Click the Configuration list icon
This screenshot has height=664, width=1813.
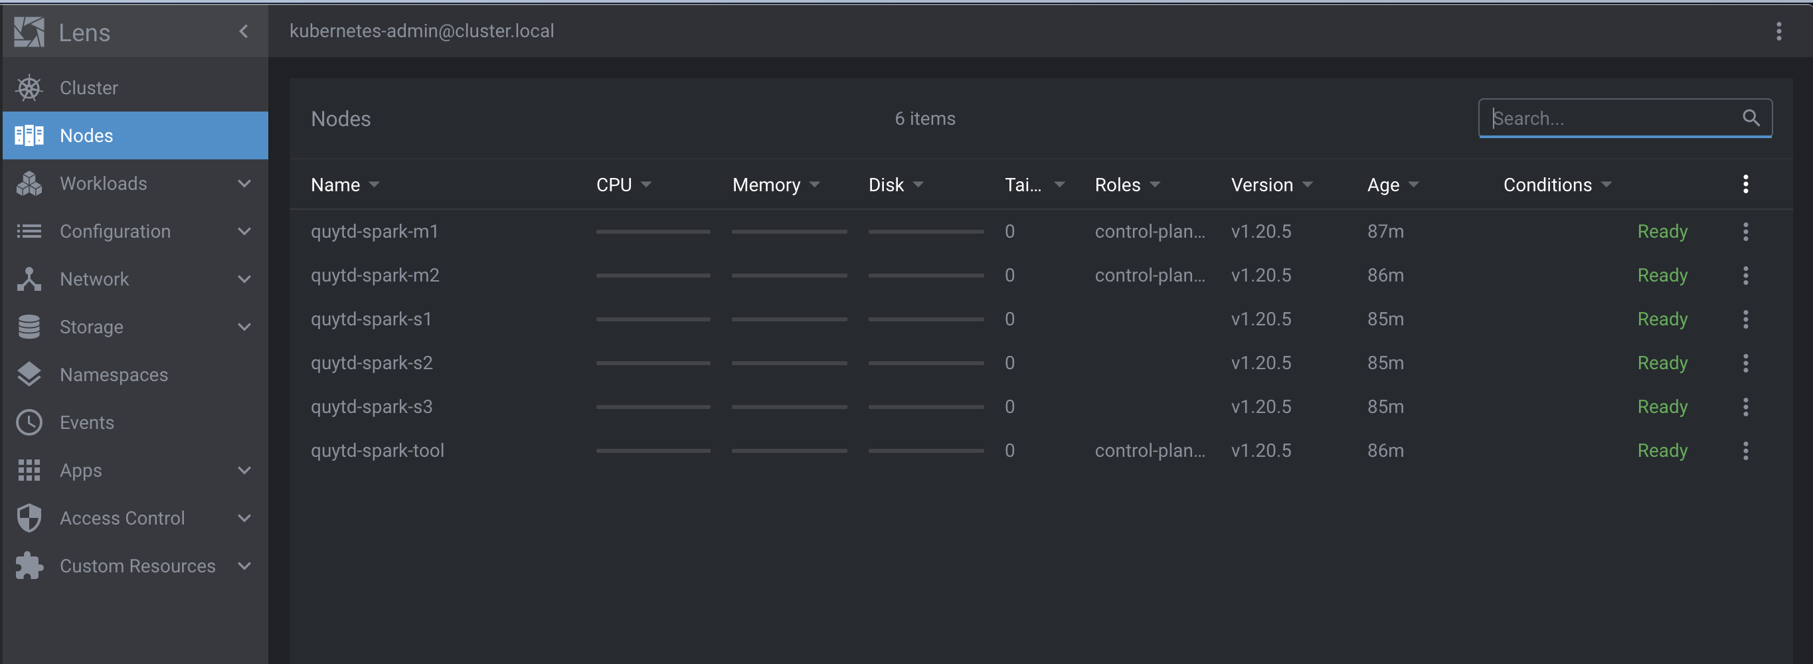(x=29, y=232)
